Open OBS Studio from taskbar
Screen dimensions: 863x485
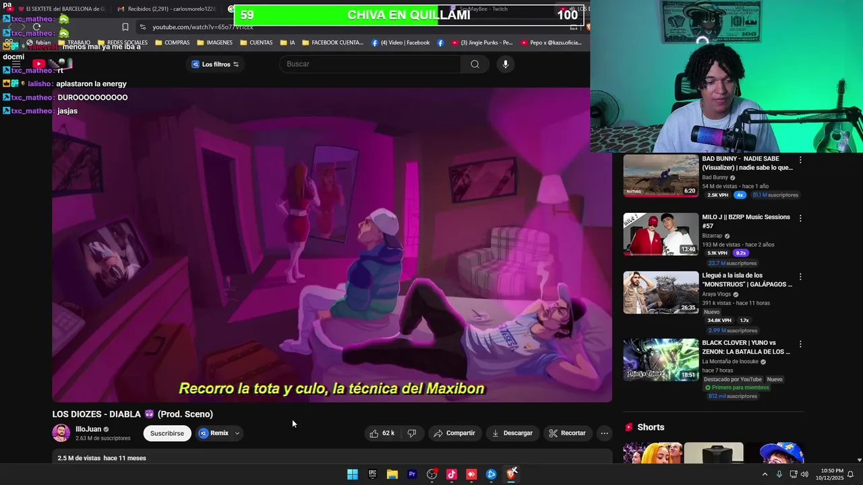(x=432, y=474)
